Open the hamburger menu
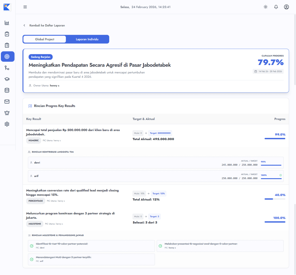This screenshot has width=296, height=275. click(25, 7)
